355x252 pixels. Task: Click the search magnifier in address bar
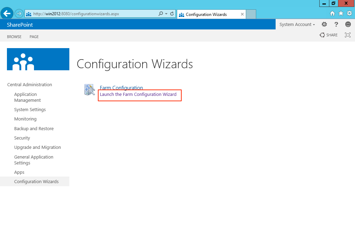coord(161,14)
